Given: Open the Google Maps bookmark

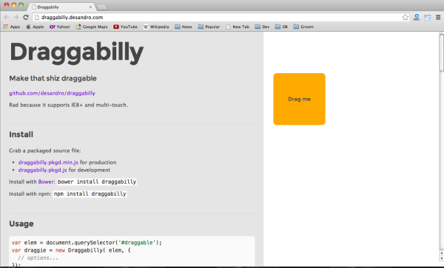Looking at the screenshot, I should pyautogui.click(x=92, y=27).
